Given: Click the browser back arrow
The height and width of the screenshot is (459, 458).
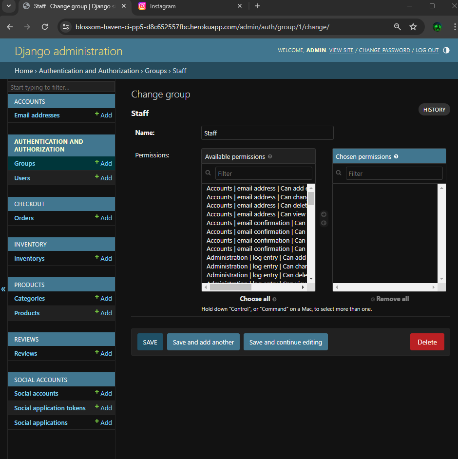Looking at the screenshot, I should [x=10, y=27].
